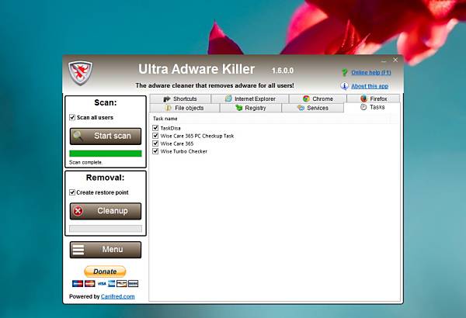Click the green scan progress bar
This screenshot has width=466, height=318.
(x=106, y=154)
